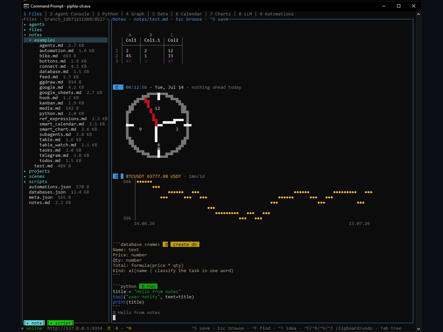Select telegram.md in the tree

coord(54,156)
